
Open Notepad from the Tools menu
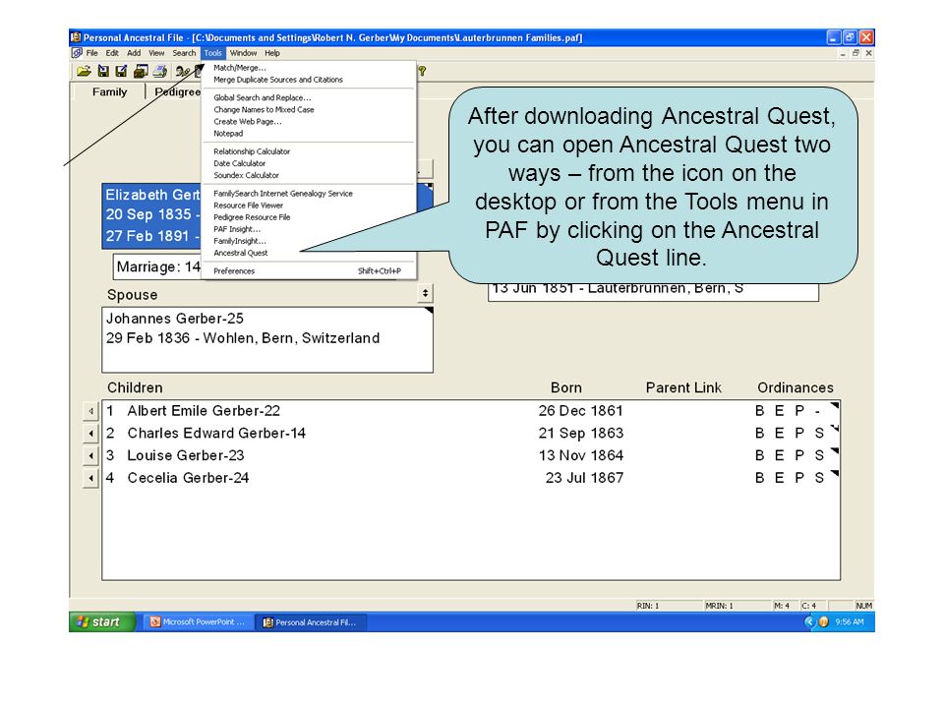(308, 134)
